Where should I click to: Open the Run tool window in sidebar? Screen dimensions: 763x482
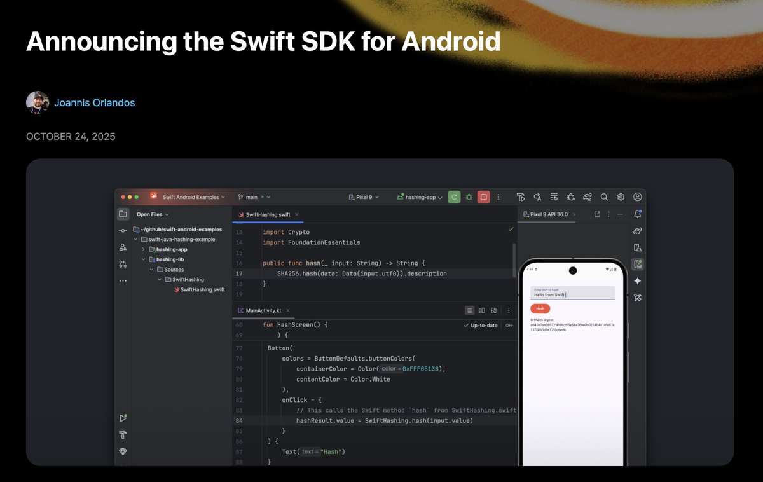(x=123, y=418)
